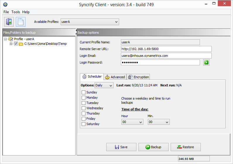Check the Saturday checkbox
233x164 pixels.
tap(83, 124)
